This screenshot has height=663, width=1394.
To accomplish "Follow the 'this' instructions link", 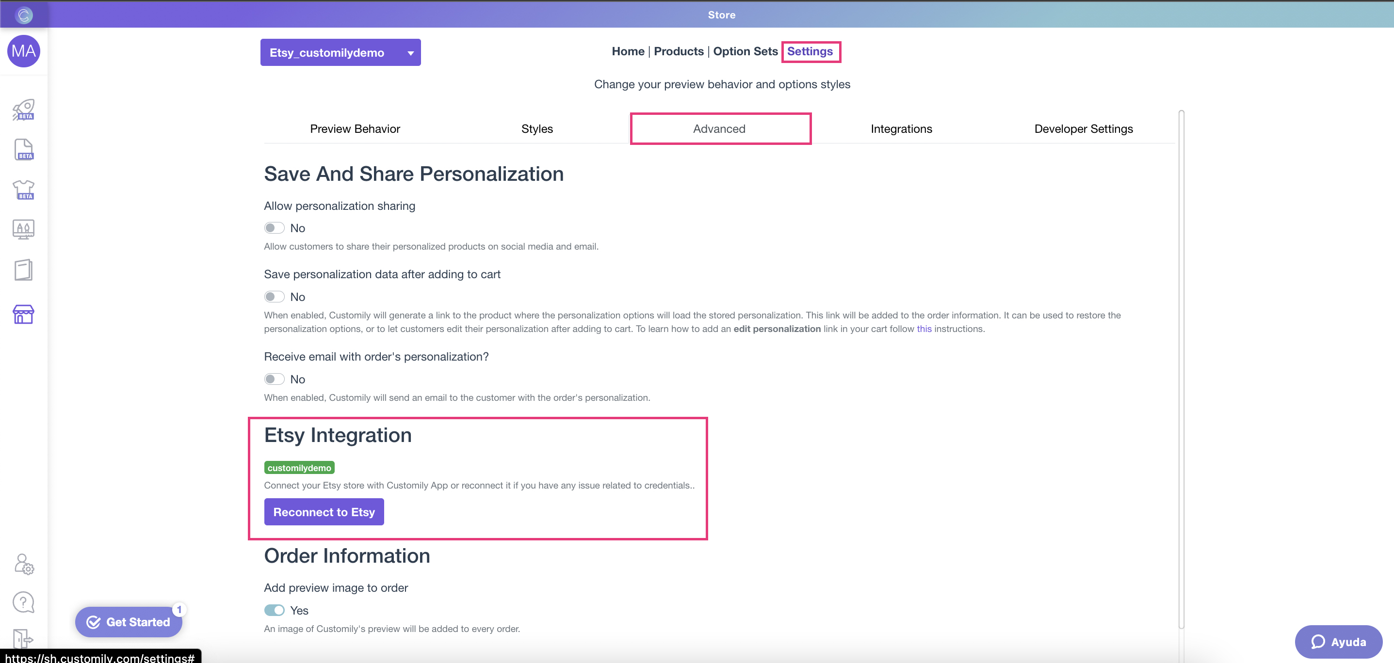I will pyautogui.click(x=924, y=329).
